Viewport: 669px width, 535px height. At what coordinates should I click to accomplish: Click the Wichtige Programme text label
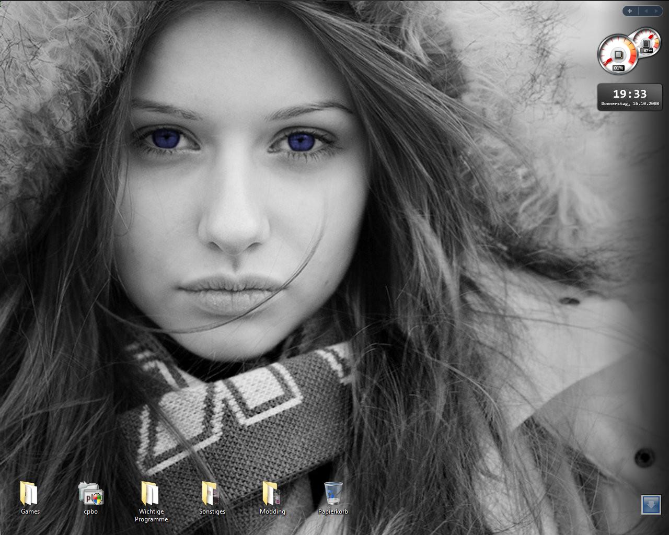[x=151, y=516]
